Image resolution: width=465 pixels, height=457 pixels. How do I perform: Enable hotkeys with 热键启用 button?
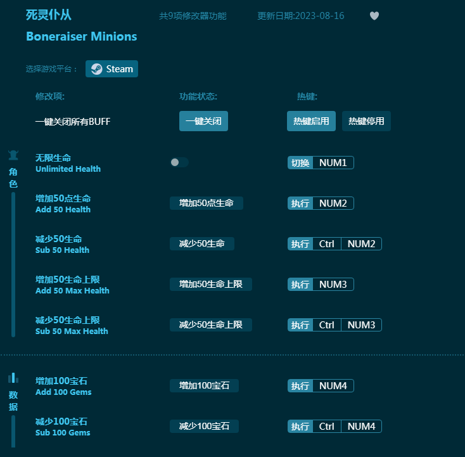click(x=311, y=121)
